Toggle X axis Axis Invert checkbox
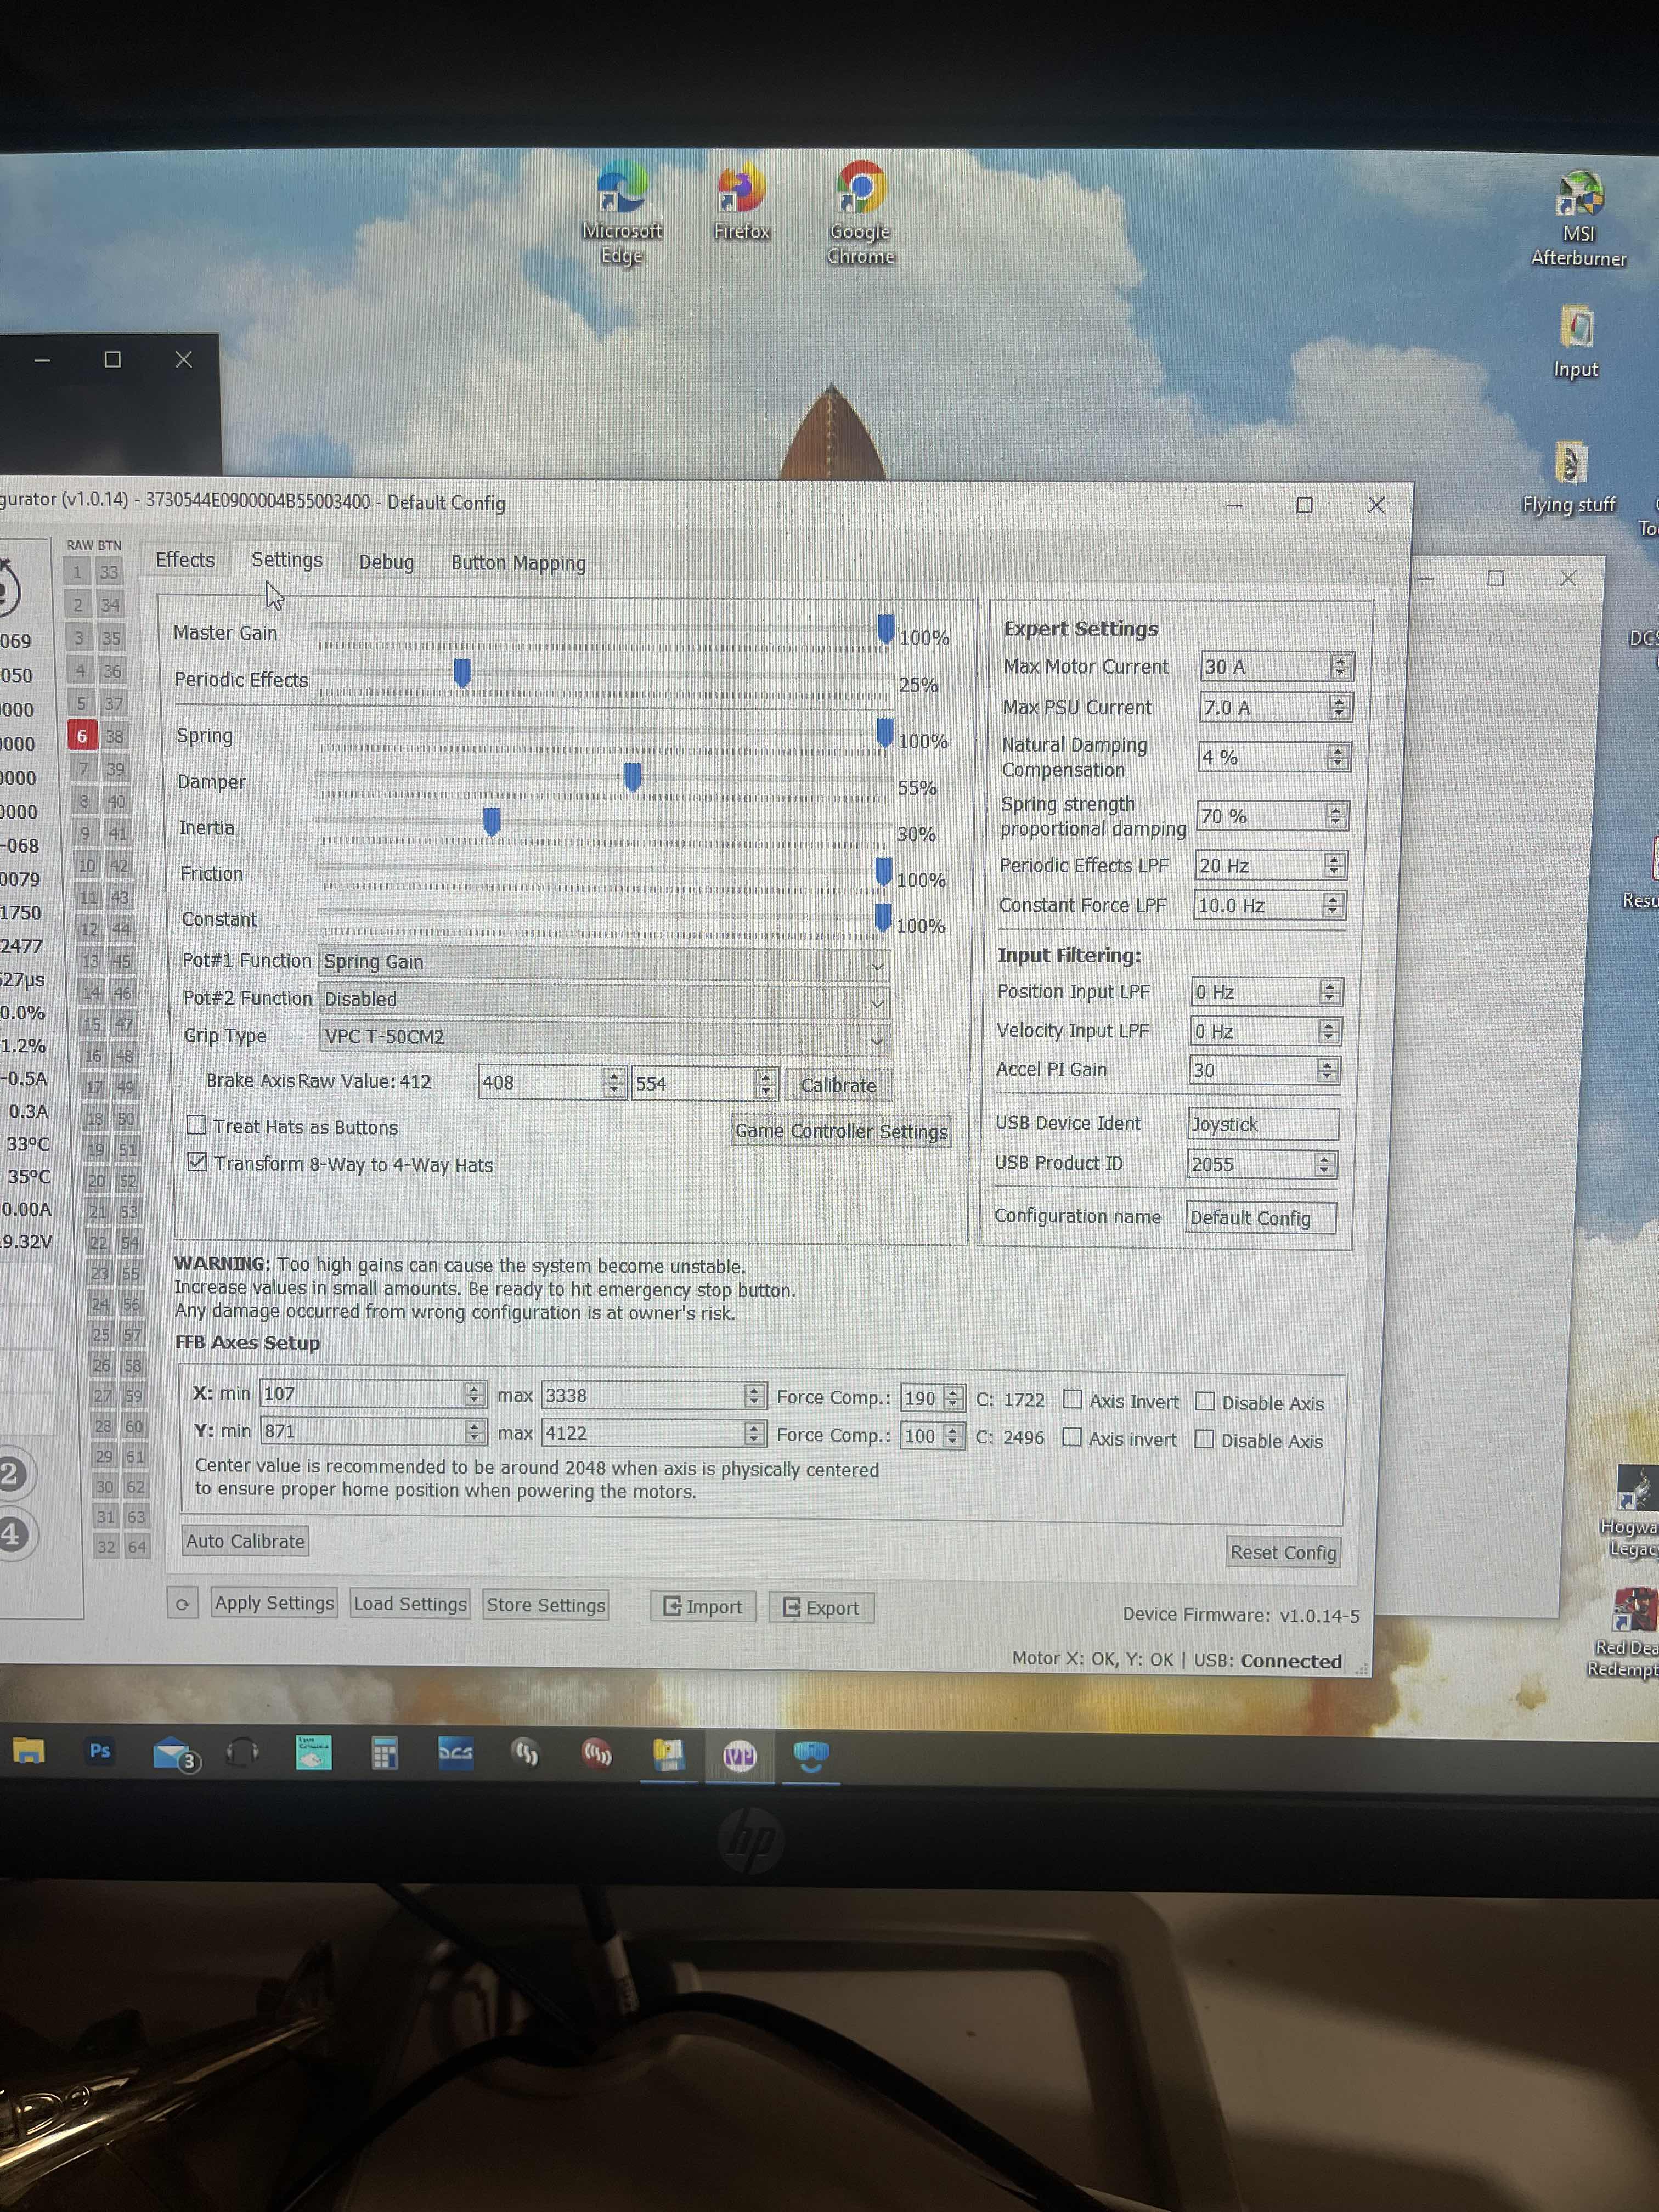This screenshot has width=1659, height=2212. point(1072,1399)
